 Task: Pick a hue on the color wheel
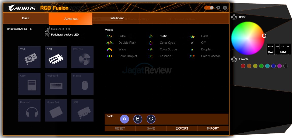[248, 38]
